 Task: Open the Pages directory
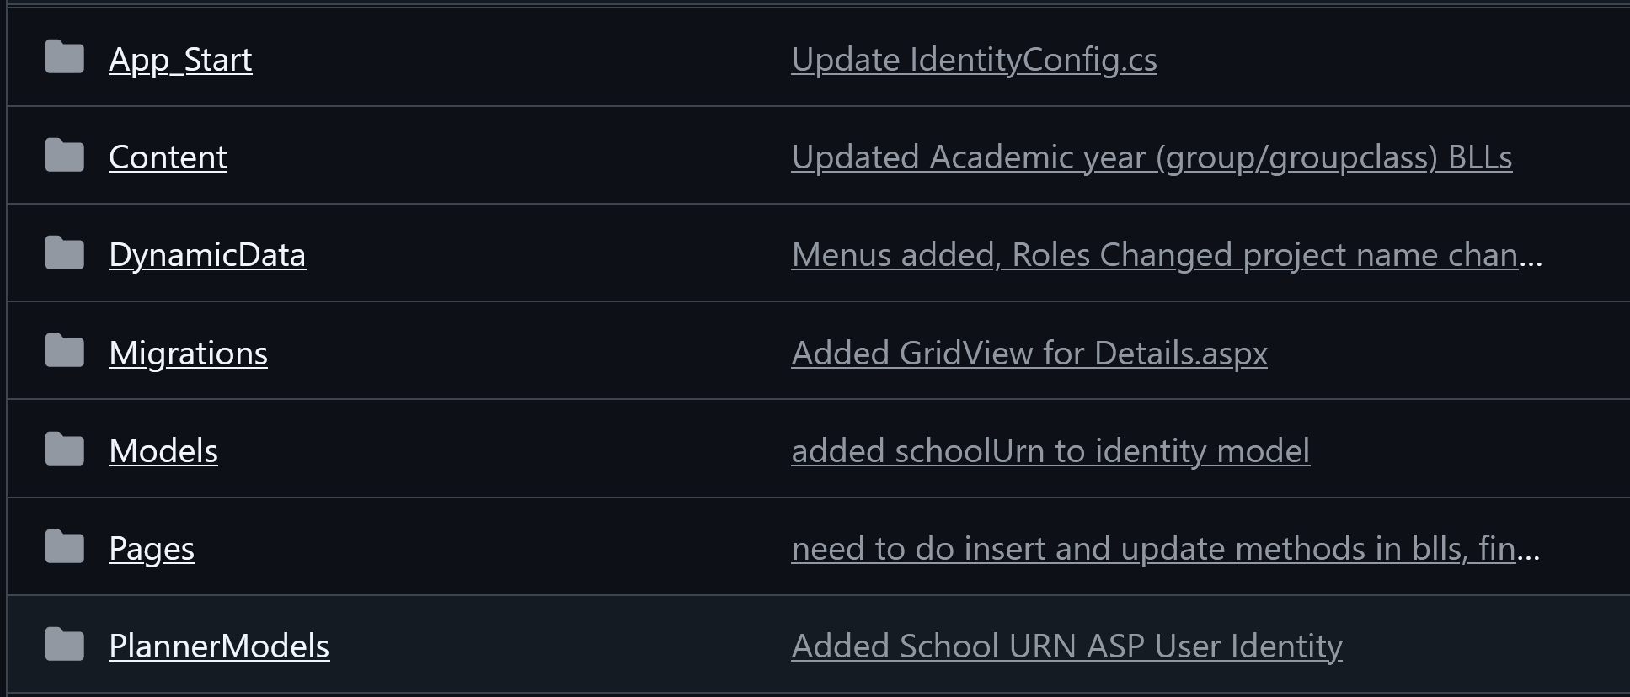pyautogui.click(x=152, y=548)
